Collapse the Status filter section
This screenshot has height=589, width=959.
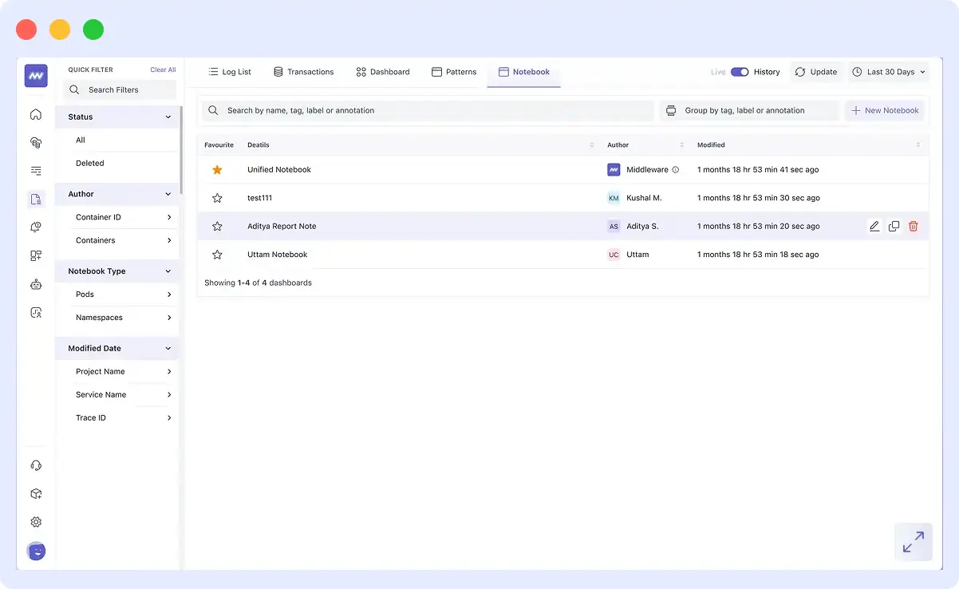point(168,117)
